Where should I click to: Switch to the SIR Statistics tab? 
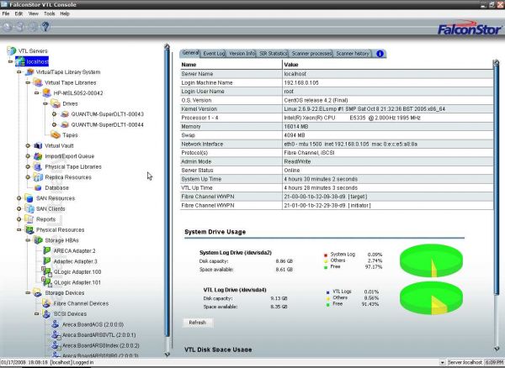[x=273, y=54]
